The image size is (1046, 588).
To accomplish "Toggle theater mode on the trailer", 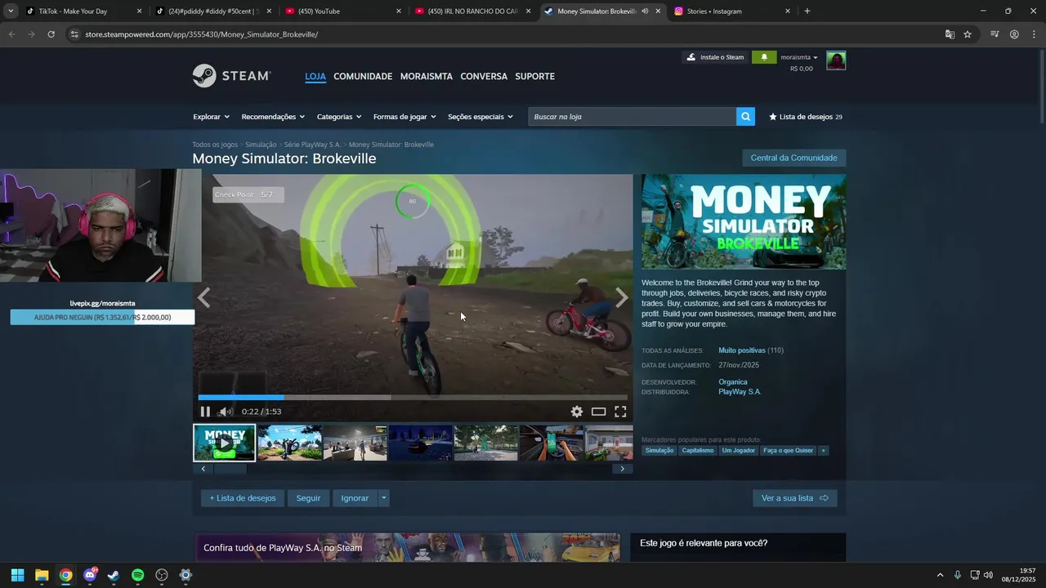I will click(599, 412).
